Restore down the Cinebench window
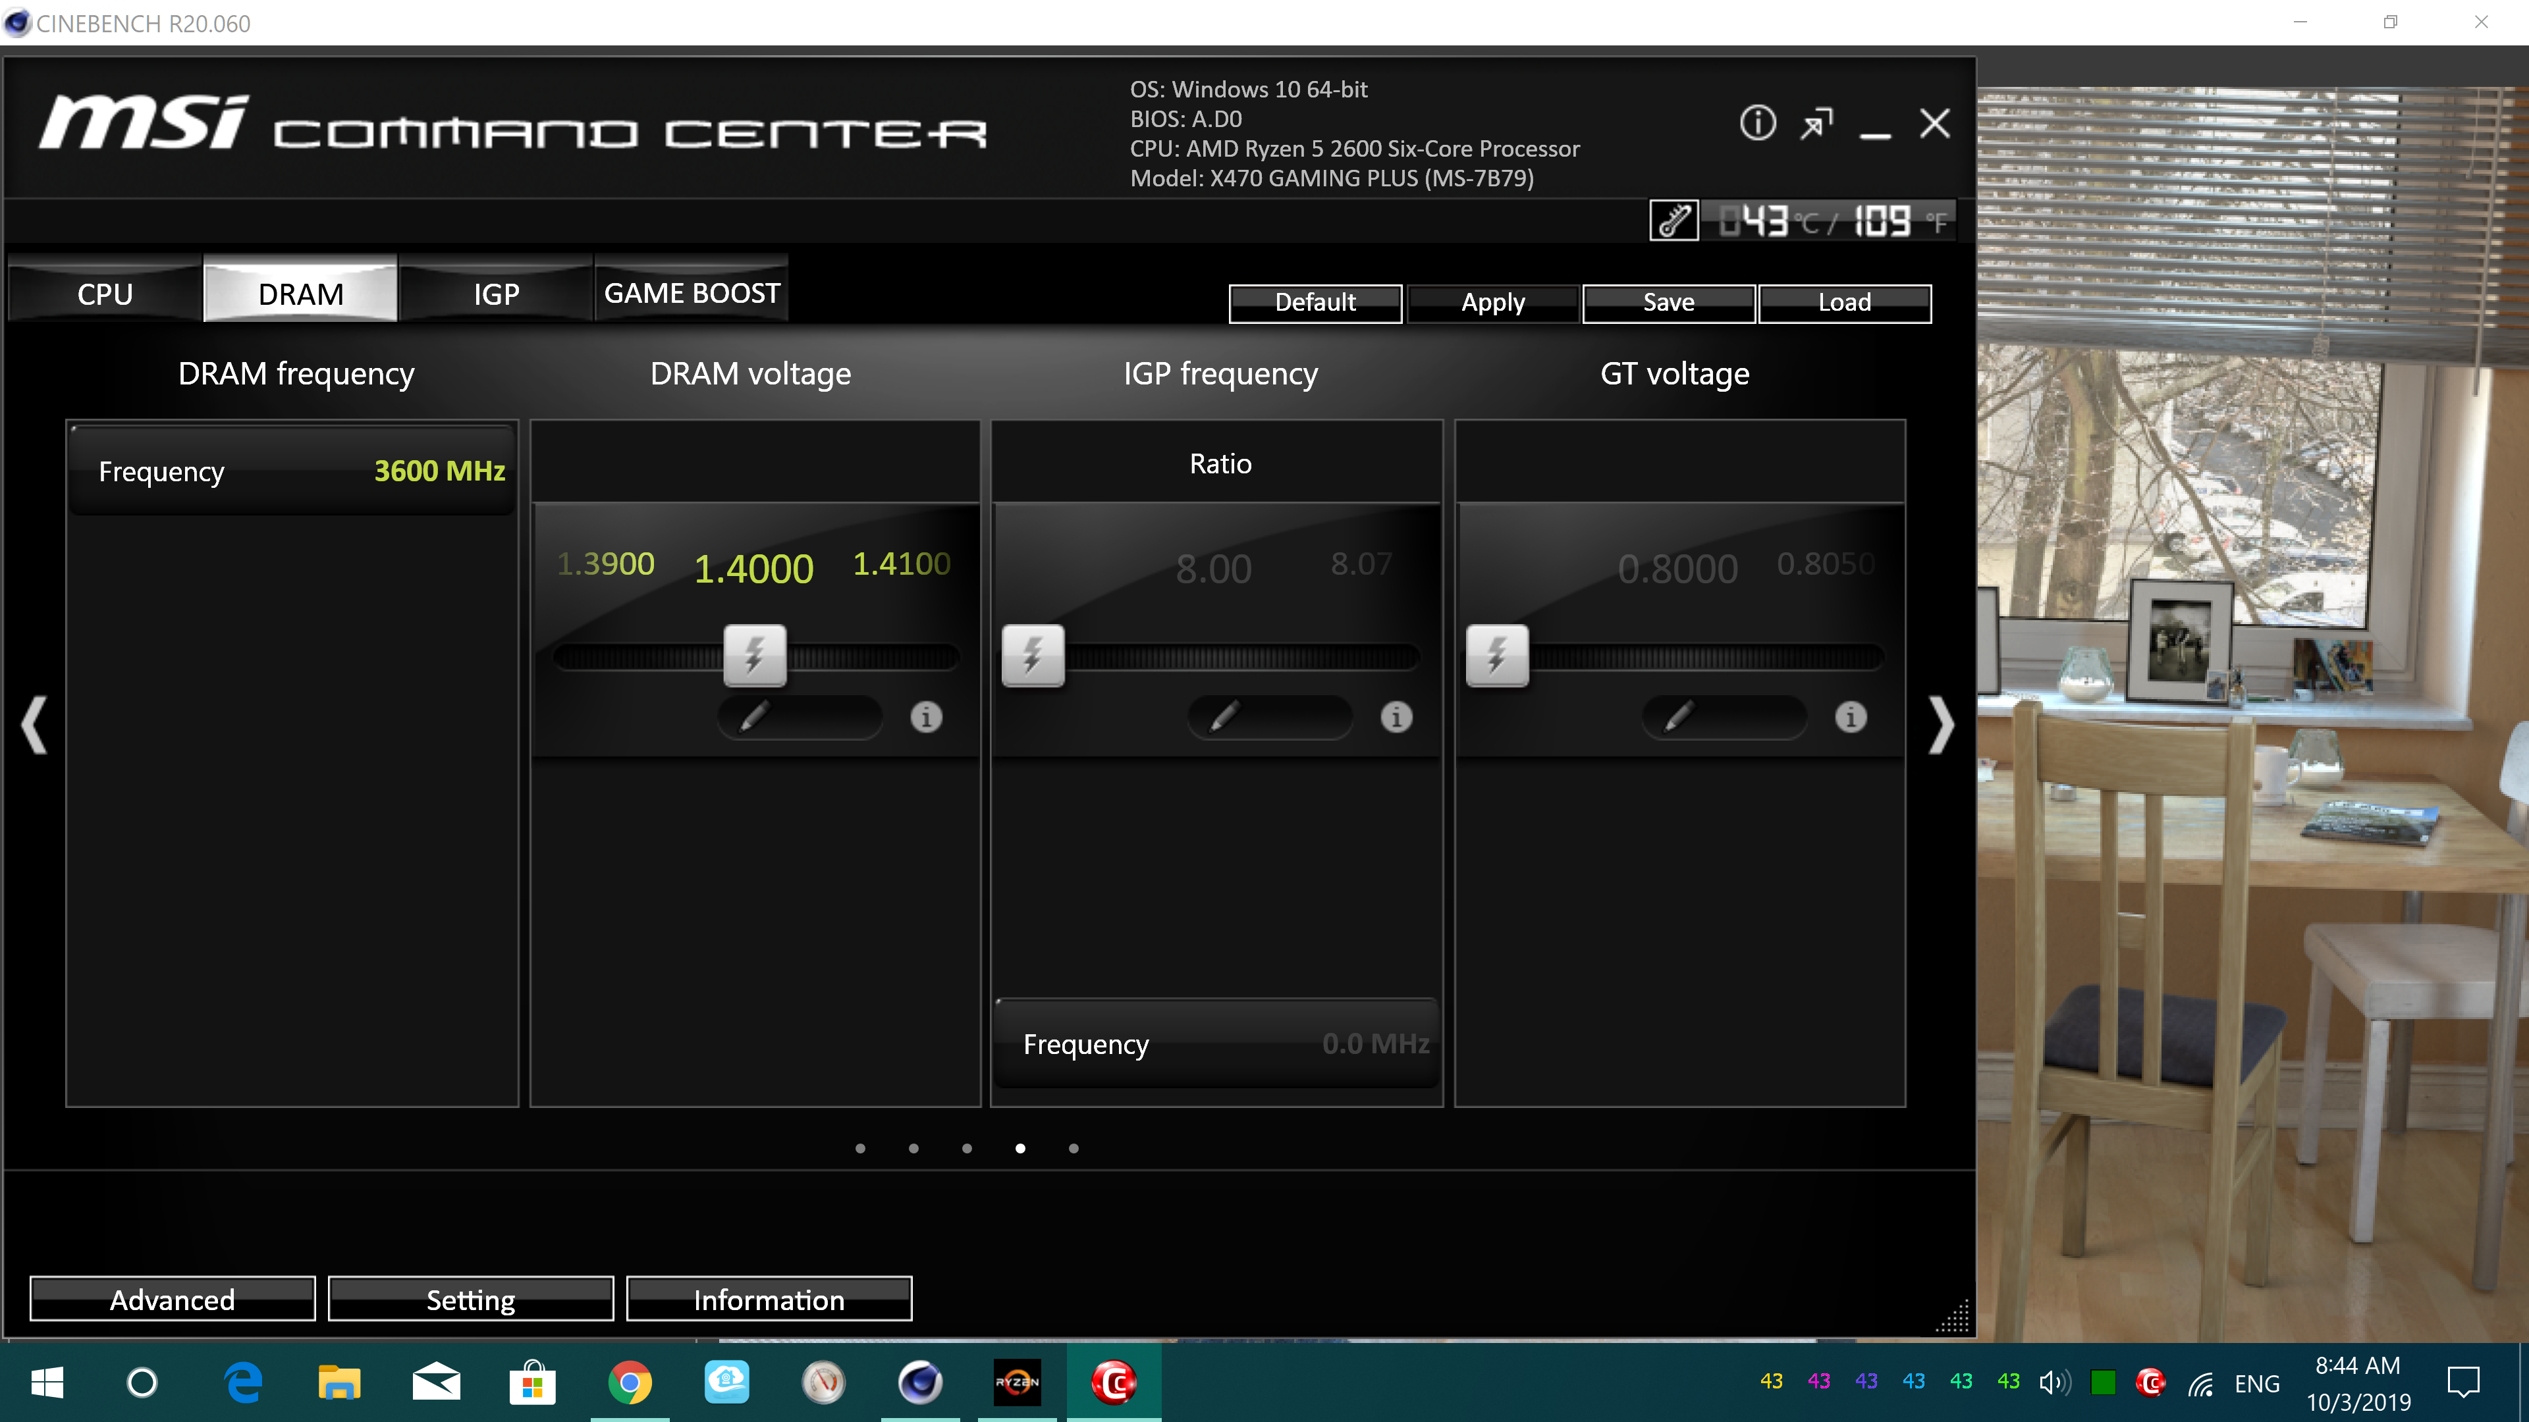This screenshot has height=1422, width=2529. tap(2389, 22)
